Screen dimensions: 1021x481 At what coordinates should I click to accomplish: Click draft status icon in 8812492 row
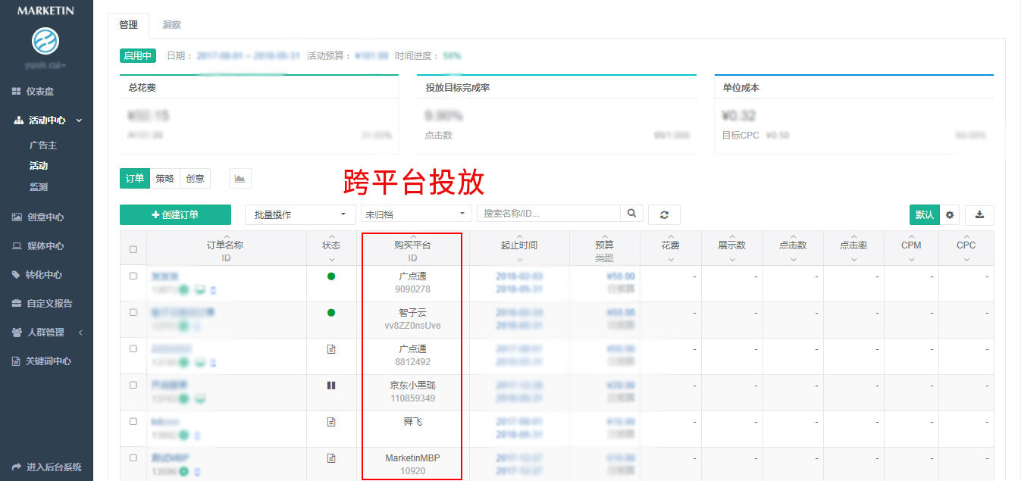(x=331, y=349)
